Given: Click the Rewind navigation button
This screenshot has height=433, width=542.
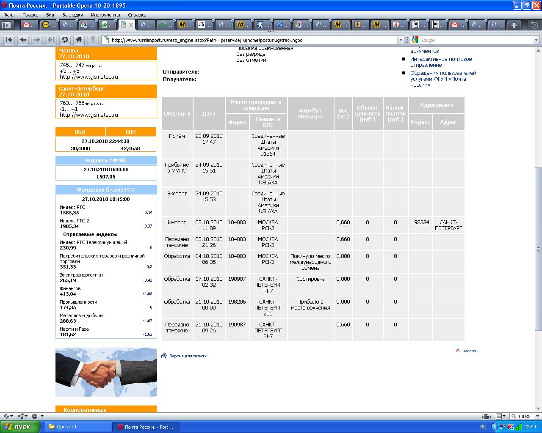Looking at the screenshot, I should point(9,40).
